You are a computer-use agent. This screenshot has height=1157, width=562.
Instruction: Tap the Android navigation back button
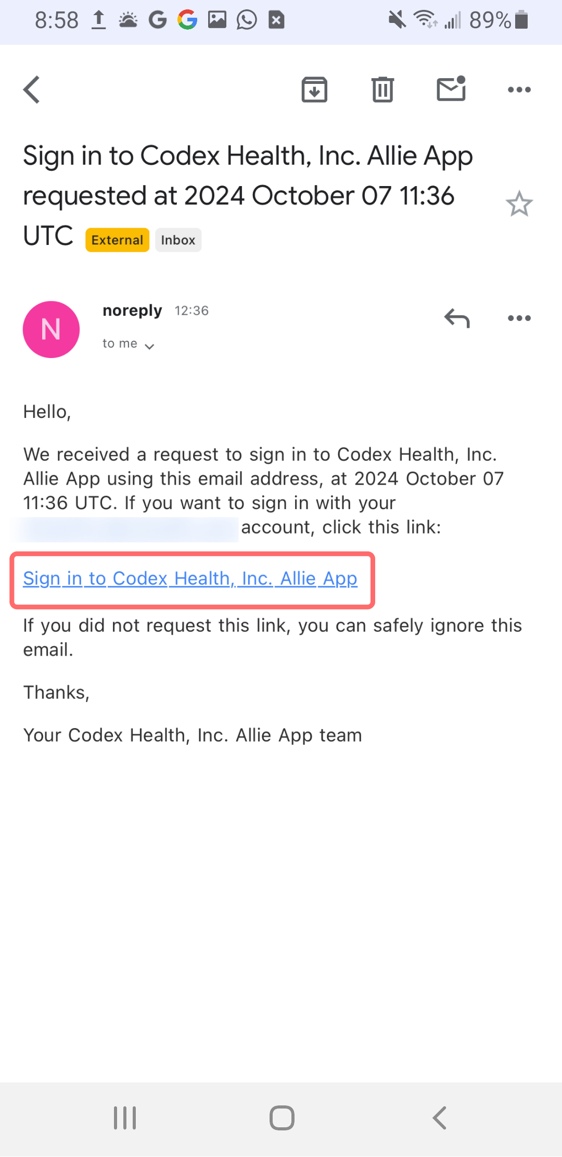(440, 1118)
